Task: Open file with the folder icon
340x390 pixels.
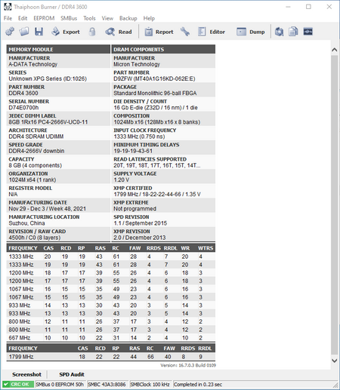Action: [24, 32]
